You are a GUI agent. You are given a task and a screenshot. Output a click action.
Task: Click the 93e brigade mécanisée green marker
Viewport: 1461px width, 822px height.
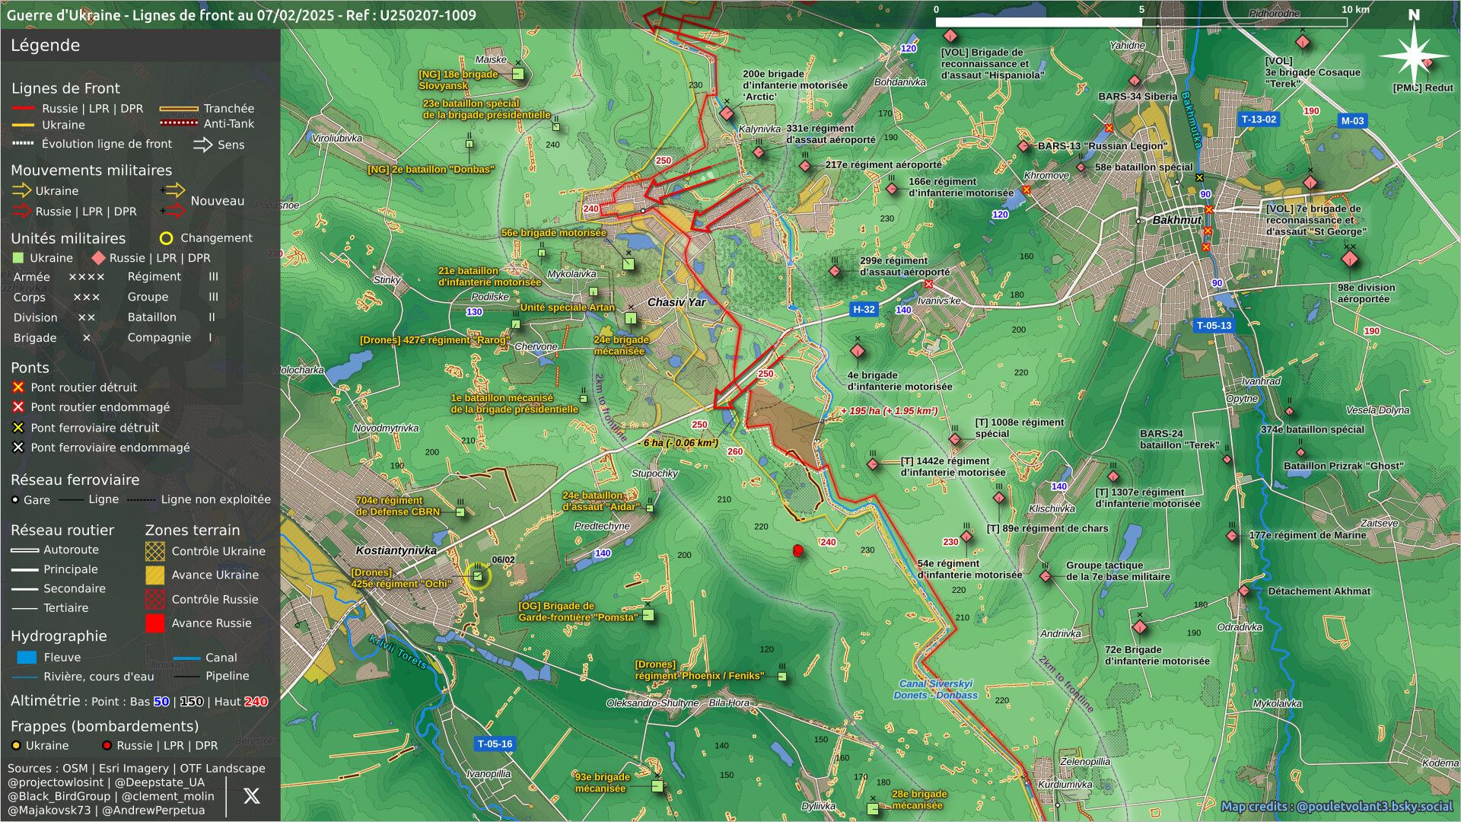[657, 786]
